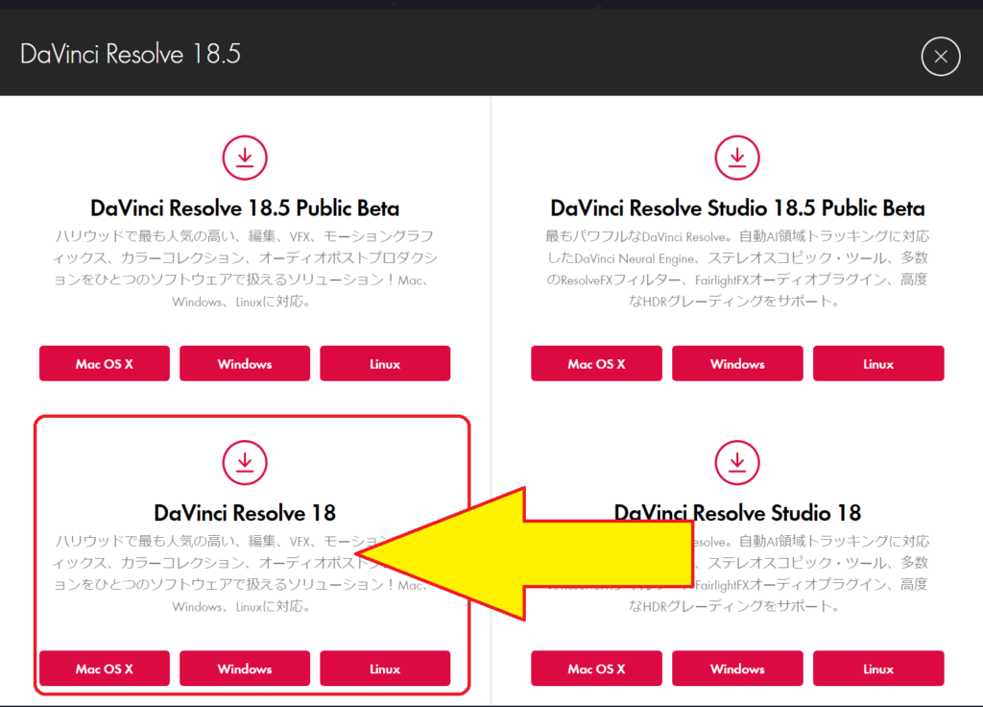Choose Linux under DaVinci Resolve Studio 18

(x=878, y=669)
